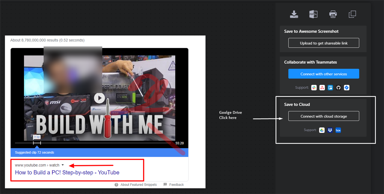The height and width of the screenshot is (194, 384).
Task: Select the Asana support icon
Action: [322, 88]
